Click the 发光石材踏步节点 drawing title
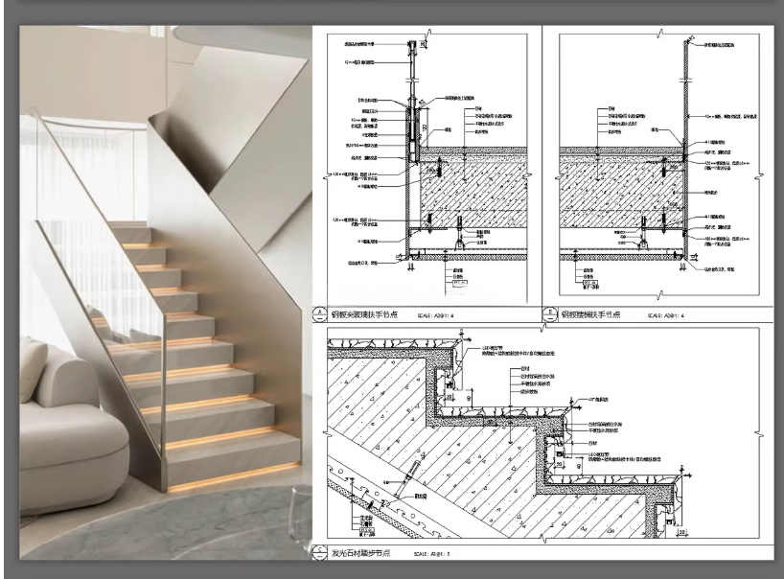The height and width of the screenshot is (579, 784). (361, 553)
